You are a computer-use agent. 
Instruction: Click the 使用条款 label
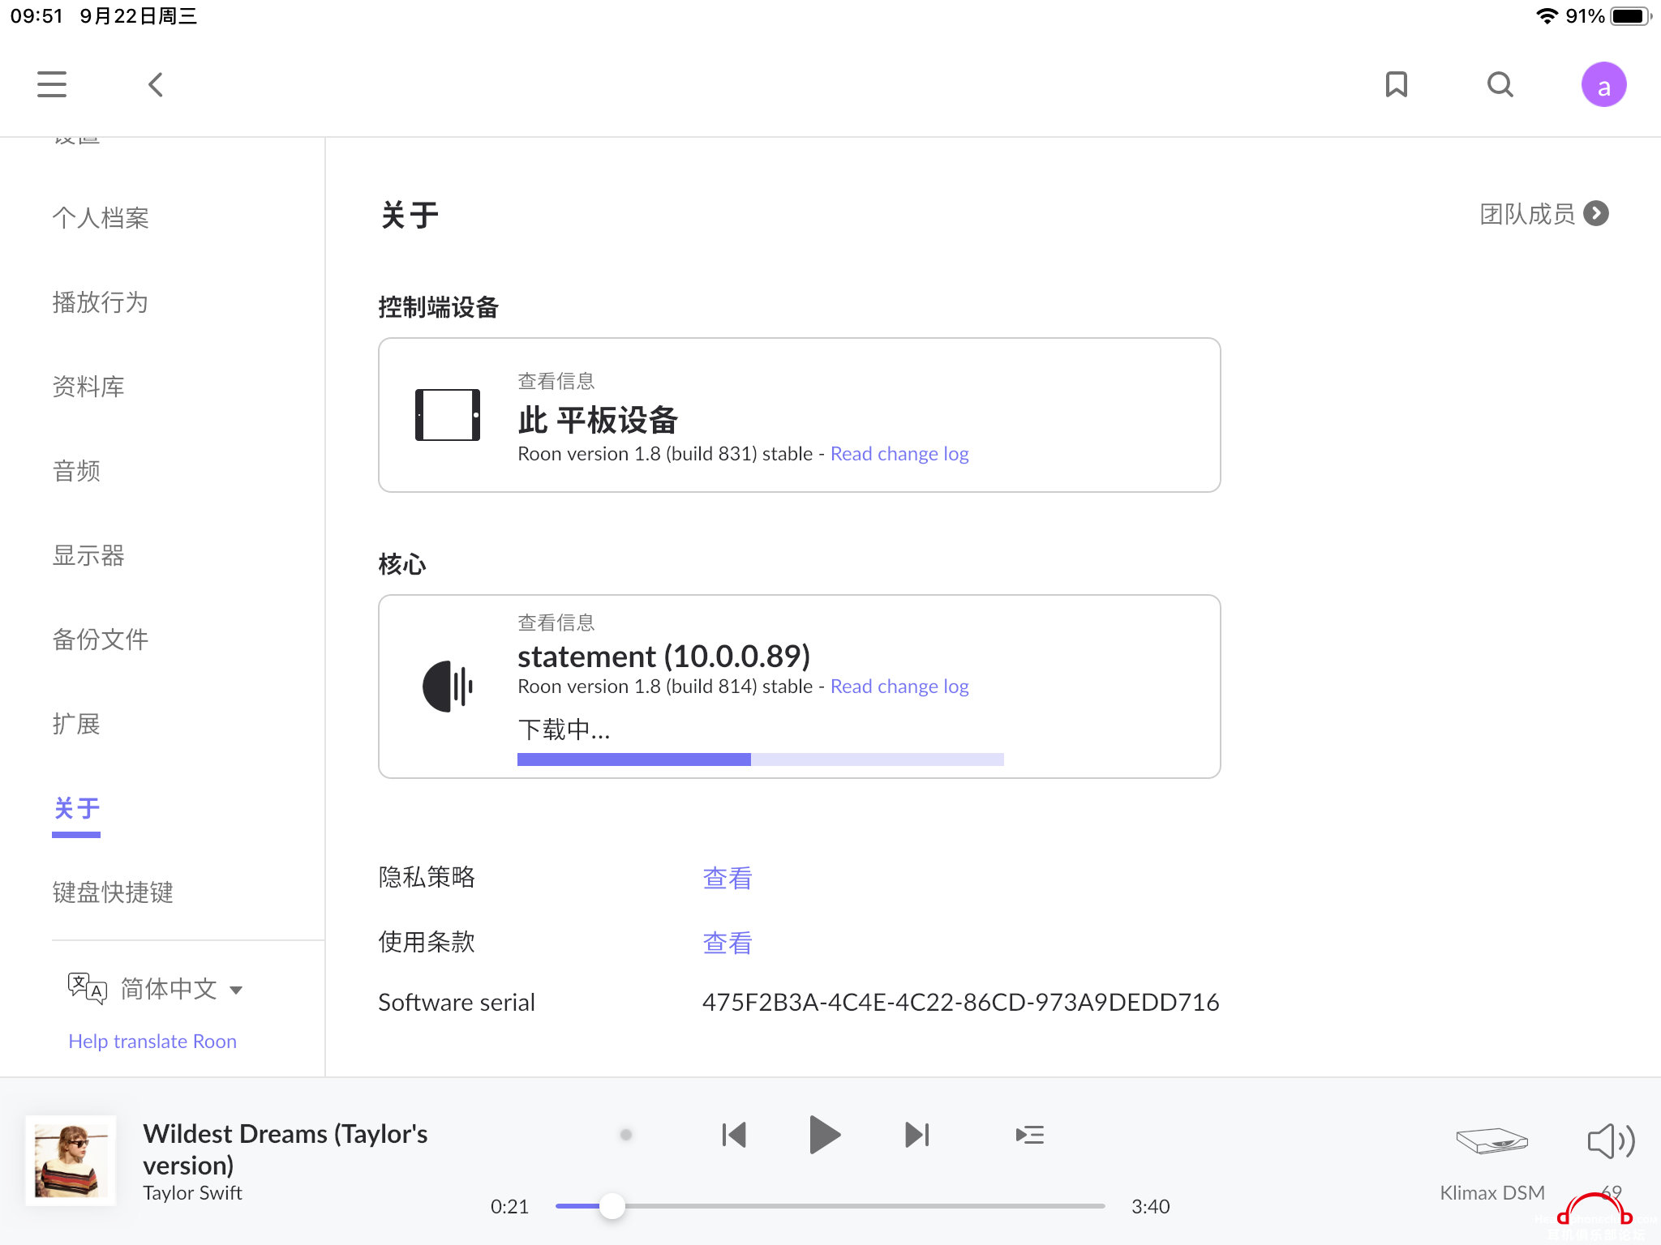pyautogui.click(x=427, y=942)
